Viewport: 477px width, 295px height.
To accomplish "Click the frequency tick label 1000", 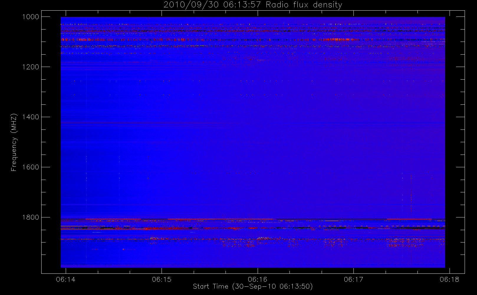I will pos(31,17).
